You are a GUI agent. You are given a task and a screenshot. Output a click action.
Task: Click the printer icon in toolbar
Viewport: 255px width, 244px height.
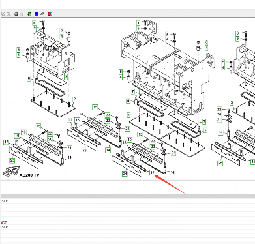(x=16, y=14)
